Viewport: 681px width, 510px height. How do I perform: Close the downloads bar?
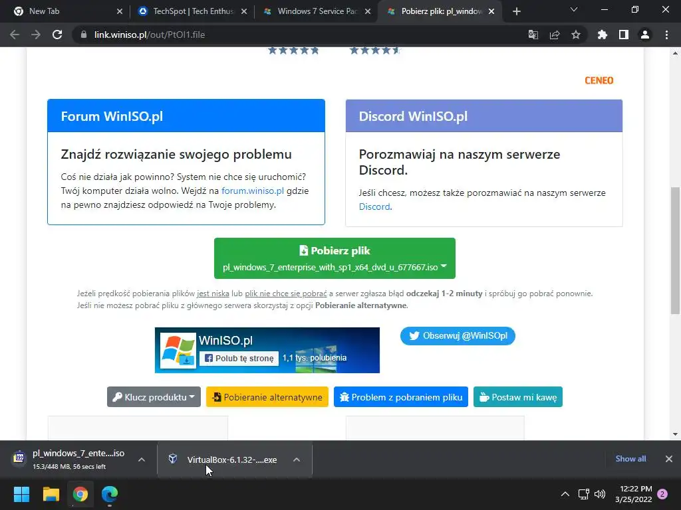point(669,459)
